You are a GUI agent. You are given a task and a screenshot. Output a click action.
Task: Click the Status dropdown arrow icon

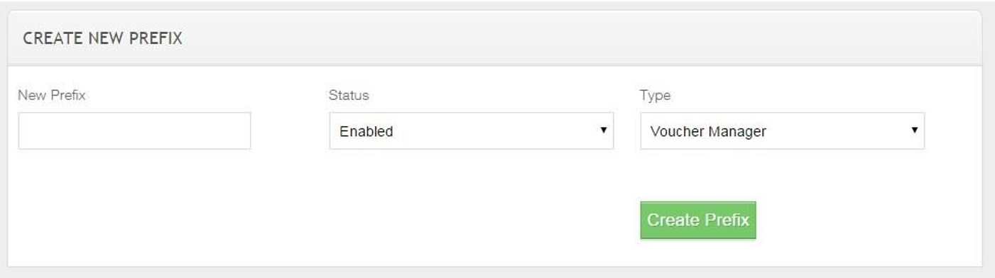point(603,130)
